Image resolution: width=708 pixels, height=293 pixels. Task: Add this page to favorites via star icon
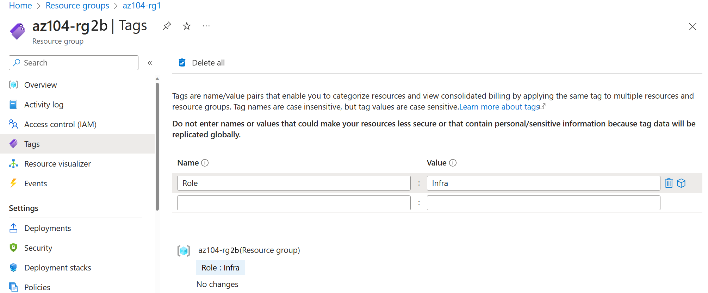(x=186, y=26)
